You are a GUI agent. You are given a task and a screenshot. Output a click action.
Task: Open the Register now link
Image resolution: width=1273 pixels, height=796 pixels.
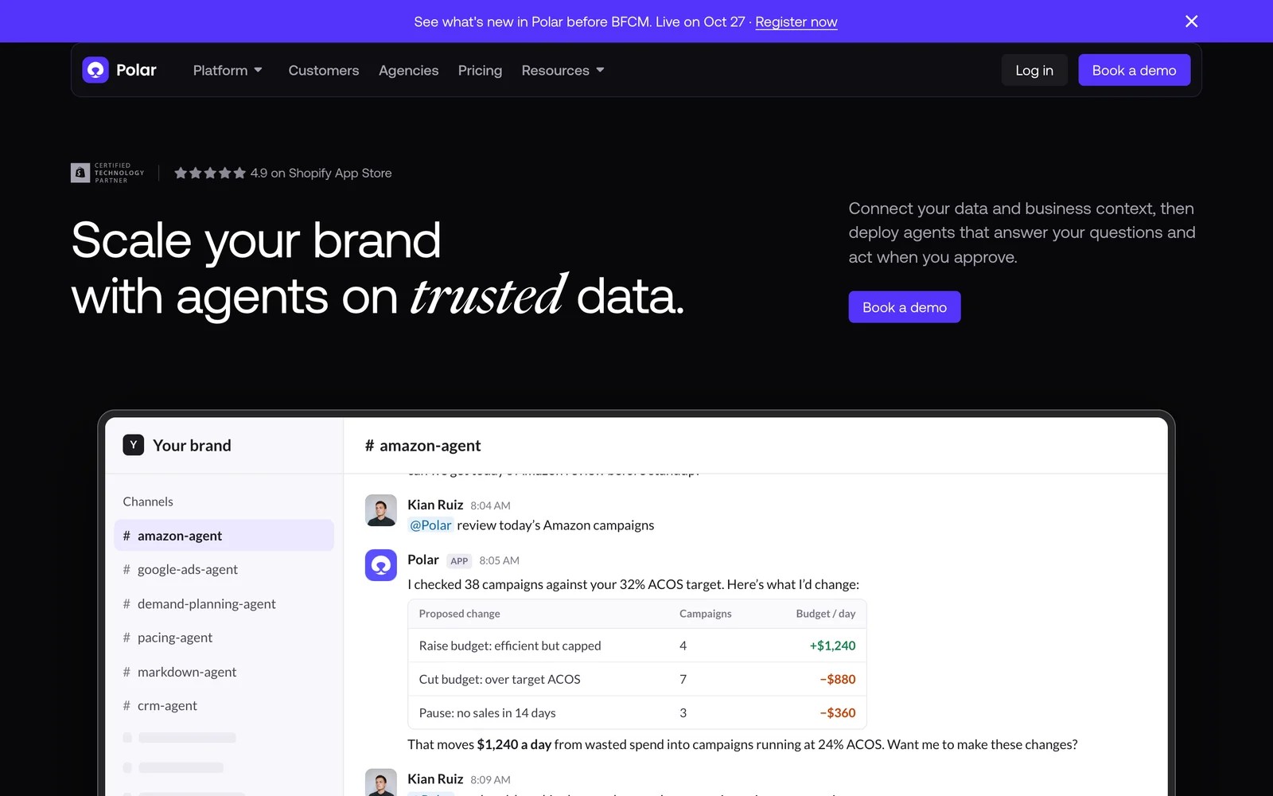point(796,21)
